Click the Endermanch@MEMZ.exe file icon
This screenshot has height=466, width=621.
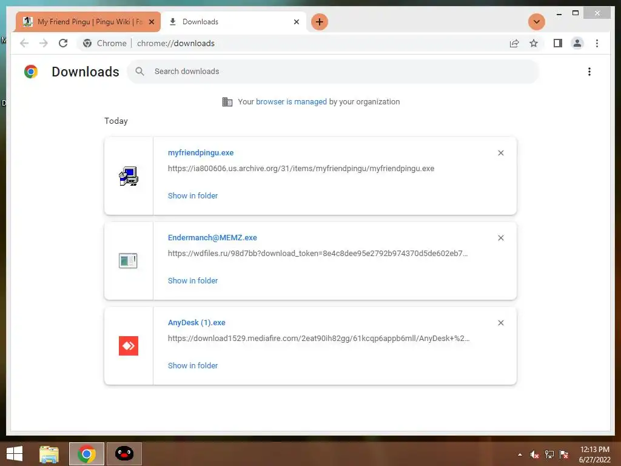128,261
